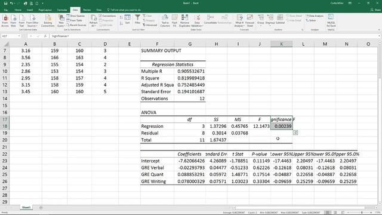Create a Forecast Sheet
The image size is (382, 215).
pos(249,21)
